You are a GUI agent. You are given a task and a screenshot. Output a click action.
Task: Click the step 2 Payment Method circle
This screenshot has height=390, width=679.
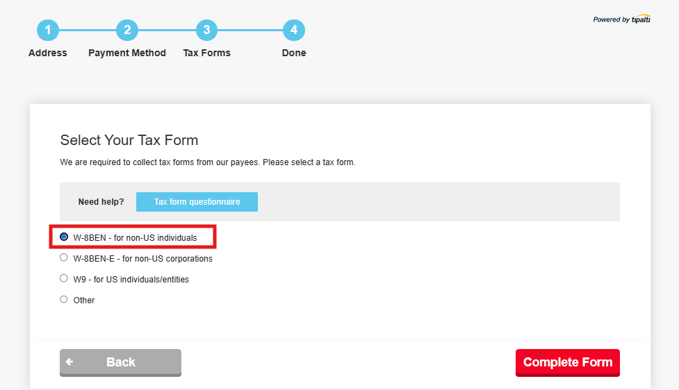(127, 30)
